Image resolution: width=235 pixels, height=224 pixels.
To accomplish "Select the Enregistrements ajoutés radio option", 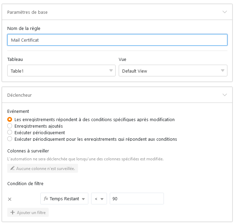I will click(x=10, y=126).
